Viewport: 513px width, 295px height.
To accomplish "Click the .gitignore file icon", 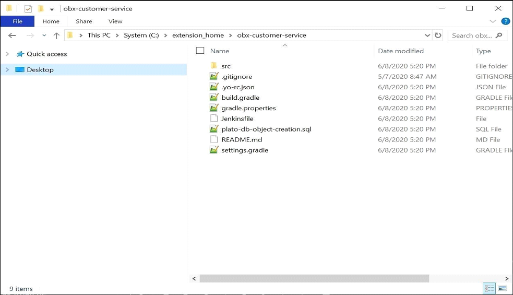I will click(214, 76).
